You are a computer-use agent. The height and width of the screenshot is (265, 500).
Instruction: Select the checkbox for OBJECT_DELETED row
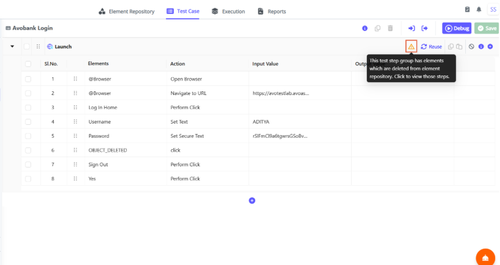tap(28, 150)
